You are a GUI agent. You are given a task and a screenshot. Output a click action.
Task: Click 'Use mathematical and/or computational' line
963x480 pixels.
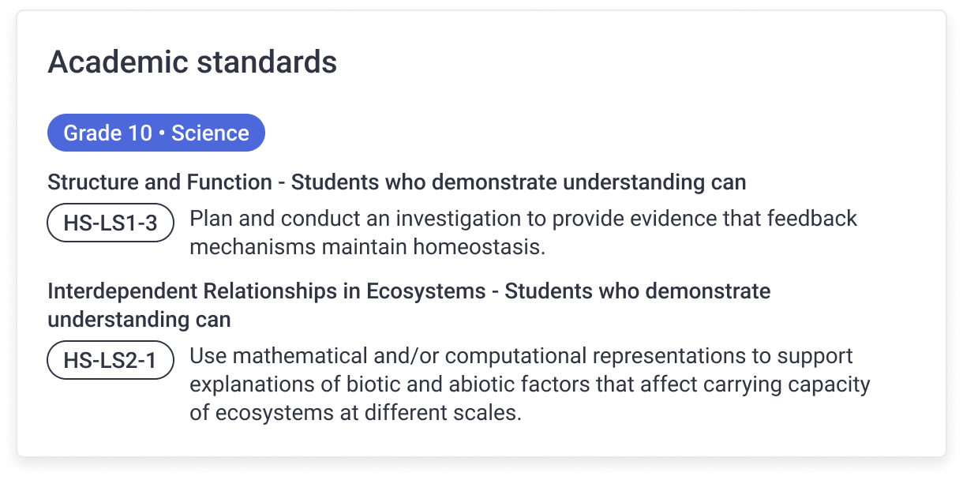coord(521,356)
